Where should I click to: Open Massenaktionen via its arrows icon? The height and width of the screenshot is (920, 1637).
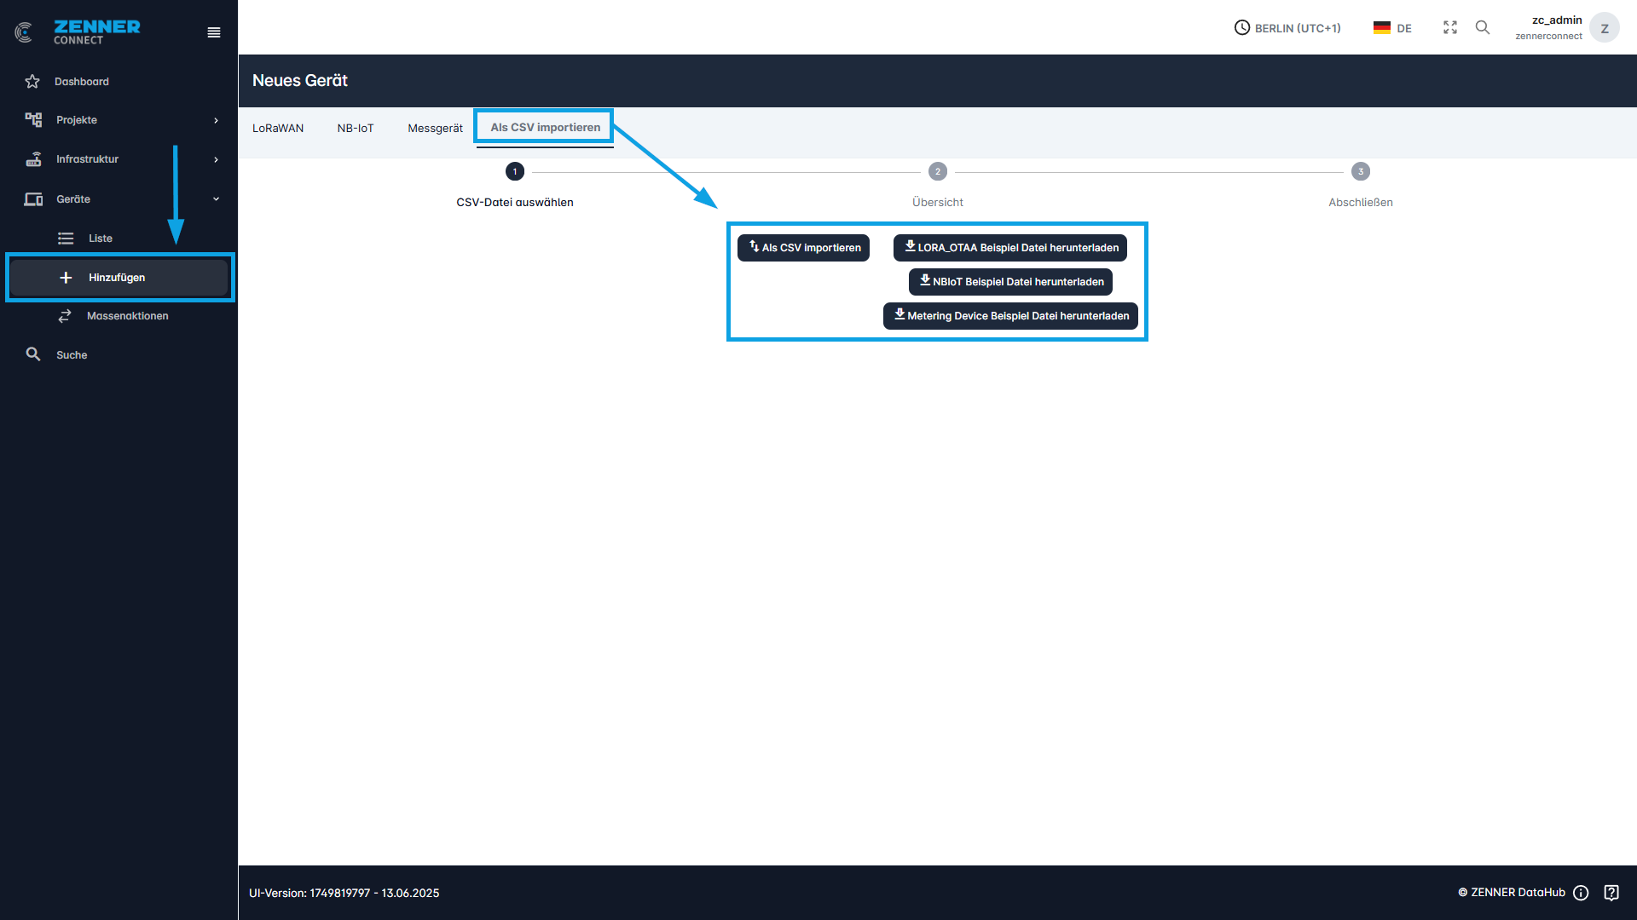66,315
